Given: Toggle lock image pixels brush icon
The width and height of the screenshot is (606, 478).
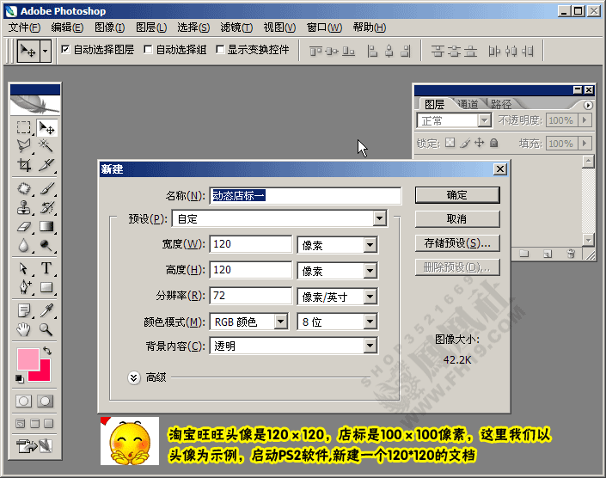Looking at the screenshot, I should 465,144.
